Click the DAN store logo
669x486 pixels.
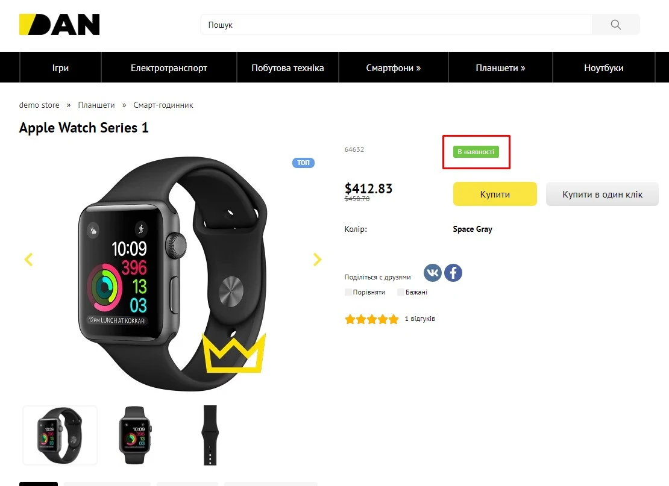[x=59, y=25]
